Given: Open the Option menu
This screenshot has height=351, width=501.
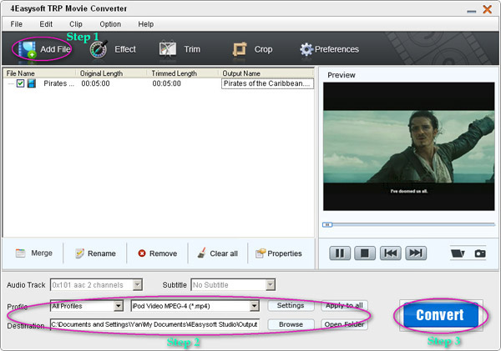Looking at the screenshot, I should pos(110,24).
